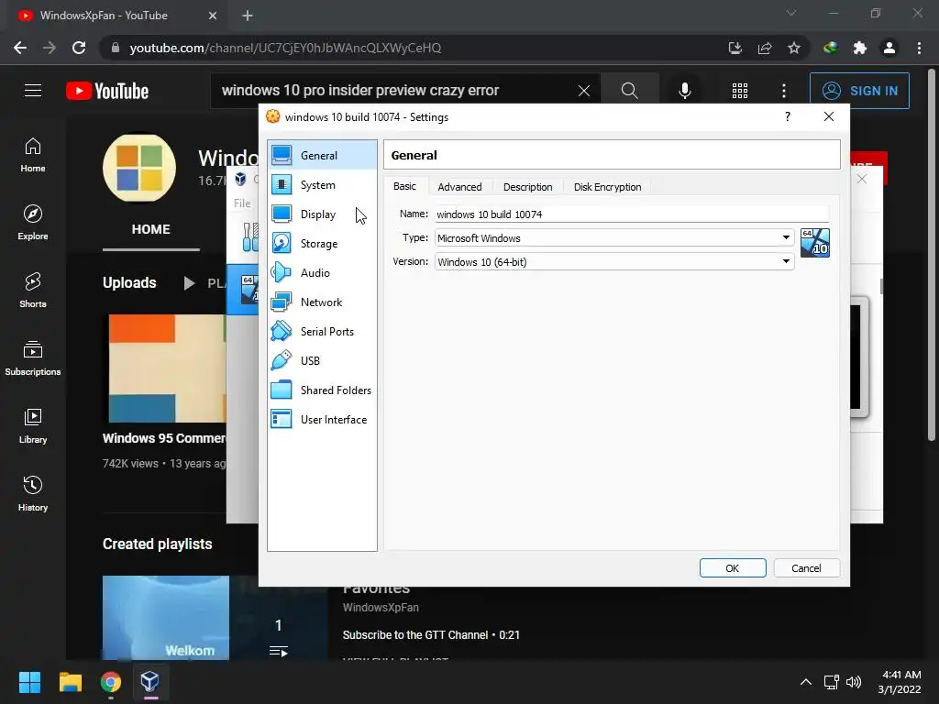Open Chrome three-dot menu
The image size is (939, 704).
pyautogui.click(x=919, y=48)
